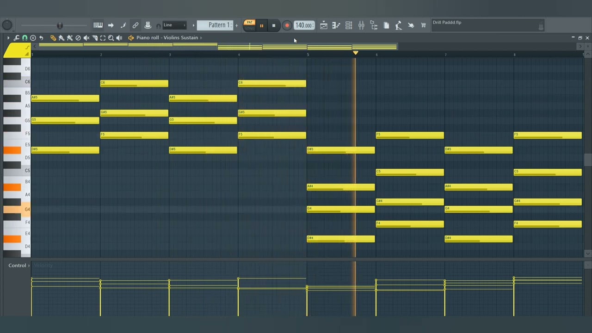Click the one-click audio recording icon
Image resolution: width=592 pixels, height=333 pixels.
[411, 25]
